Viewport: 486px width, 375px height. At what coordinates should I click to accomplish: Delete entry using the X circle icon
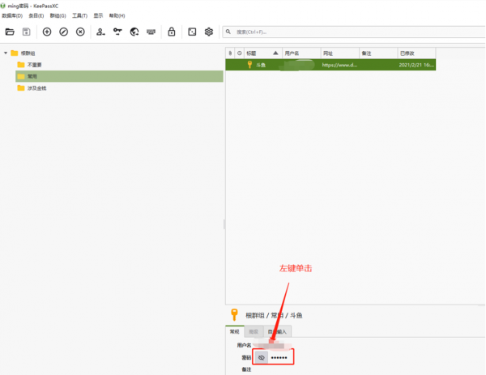pyautogui.click(x=80, y=32)
